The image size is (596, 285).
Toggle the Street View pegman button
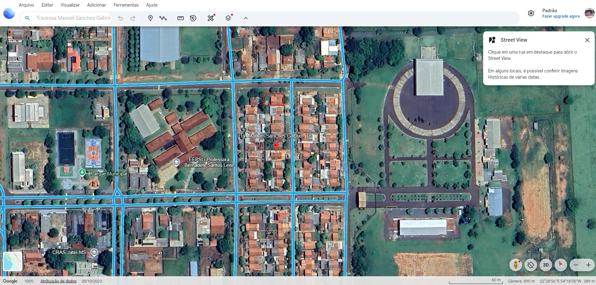pos(515,265)
